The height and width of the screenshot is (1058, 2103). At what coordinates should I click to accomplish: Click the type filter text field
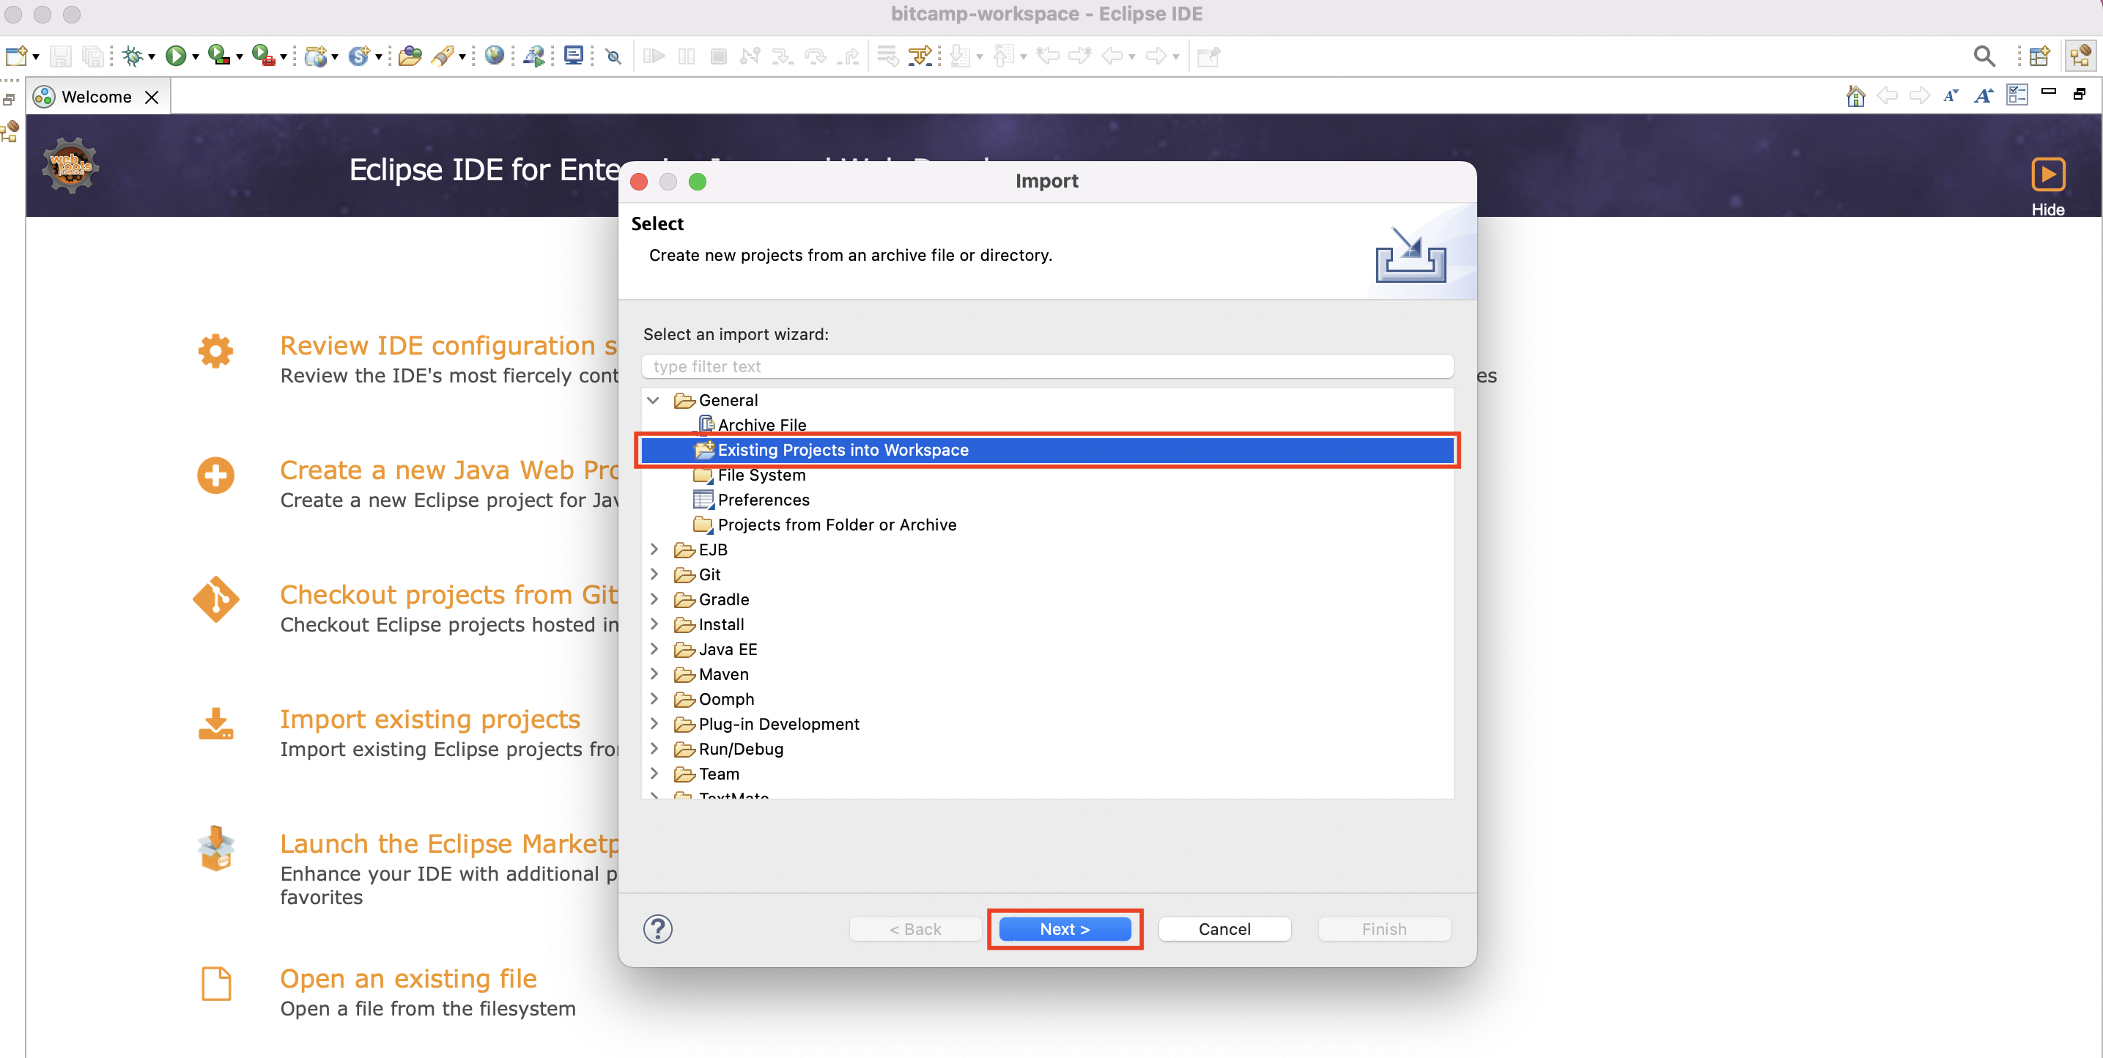click(1046, 366)
